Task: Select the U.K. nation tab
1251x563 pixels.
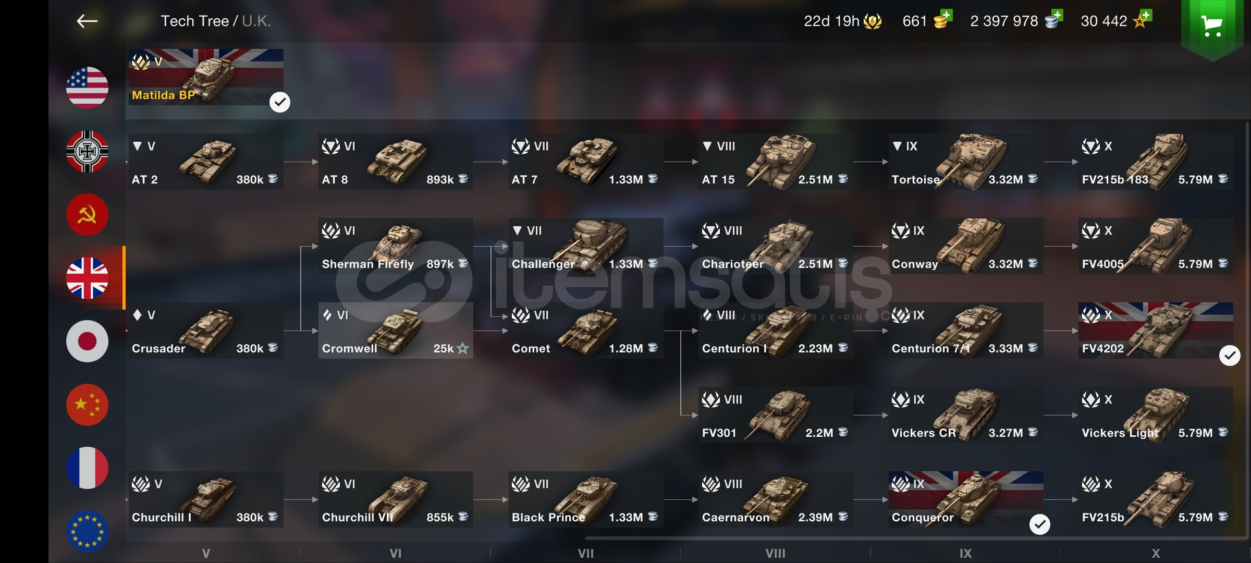Action: click(x=87, y=278)
